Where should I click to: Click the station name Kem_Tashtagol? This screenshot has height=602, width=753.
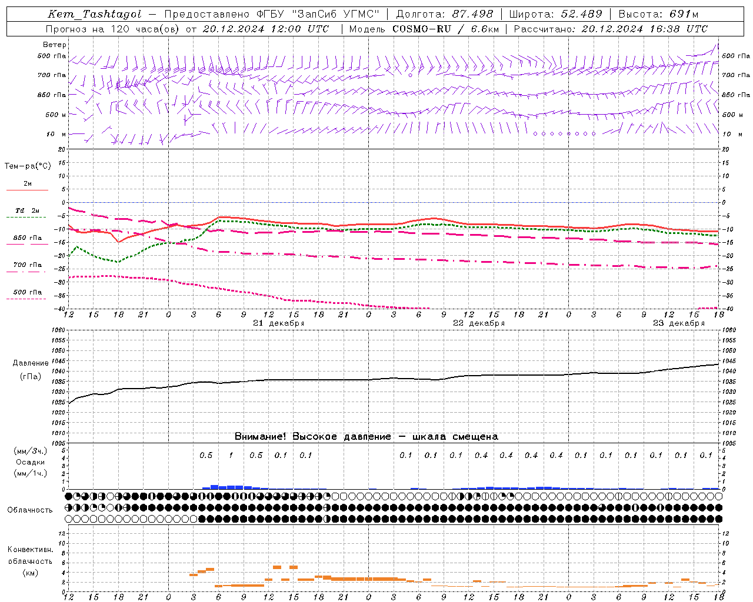[94, 14]
